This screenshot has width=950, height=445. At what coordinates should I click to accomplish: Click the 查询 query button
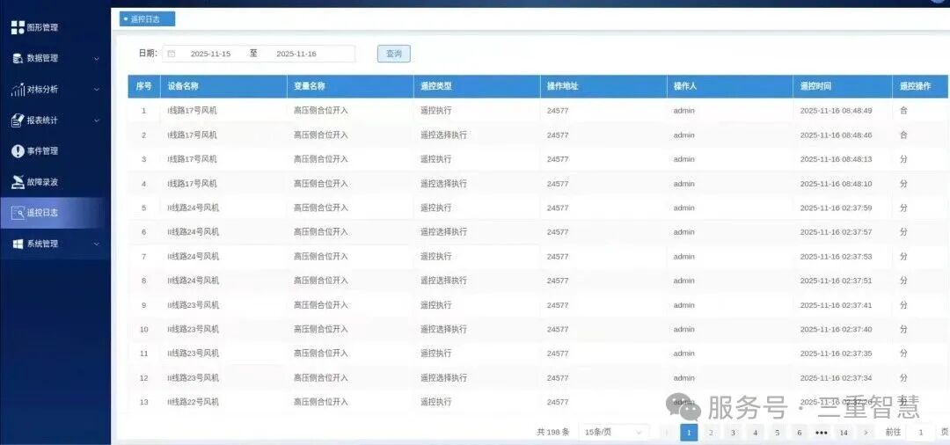(394, 54)
